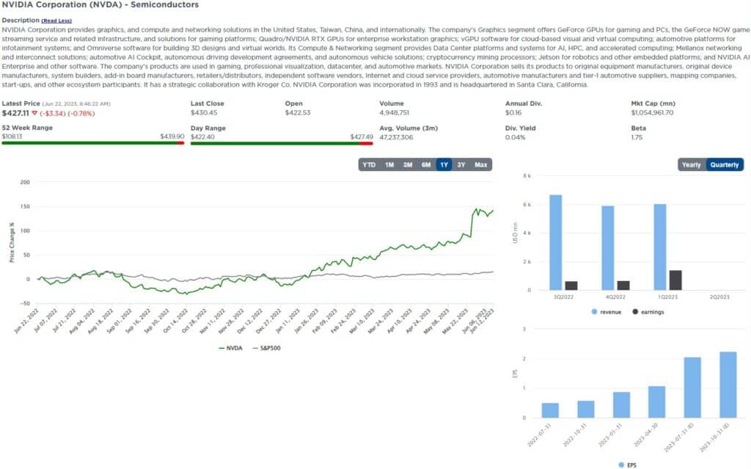751x469 pixels.
Task: Show the Max price history
Action: click(x=481, y=164)
